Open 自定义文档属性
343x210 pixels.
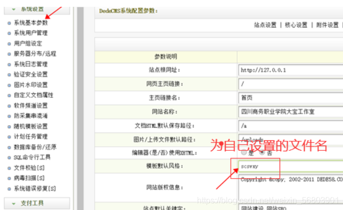point(34,95)
